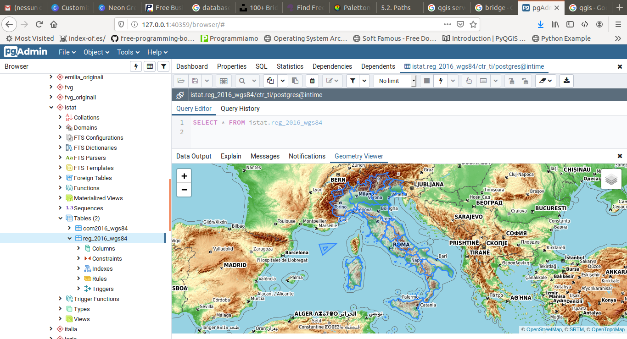This screenshot has width=627, height=339.
Task: Select the Trigger Functions tree item
Action: point(96,299)
